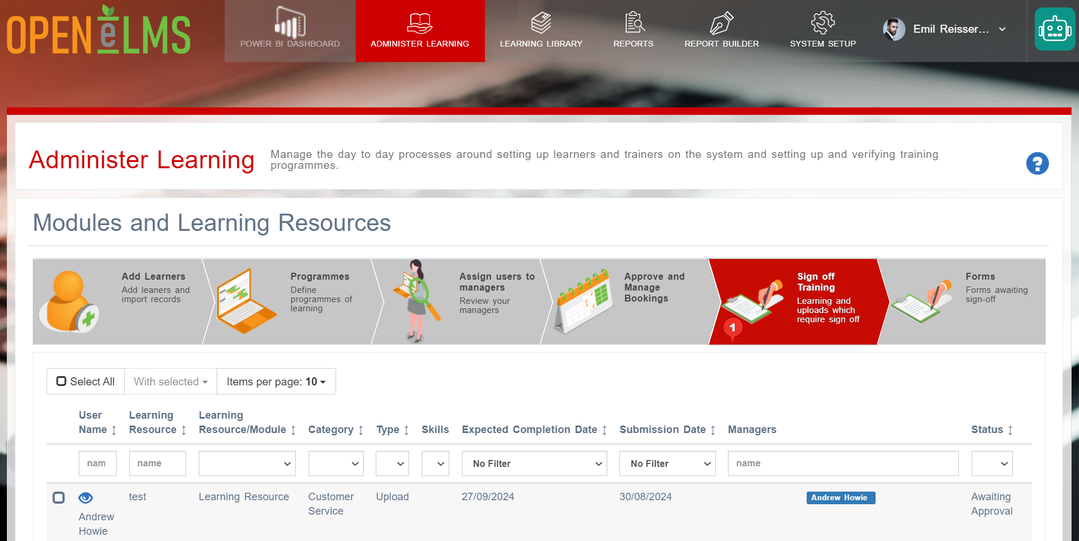The width and height of the screenshot is (1079, 541).
Task: Check the Select All checkbox
Action: [x=61, y=381]
